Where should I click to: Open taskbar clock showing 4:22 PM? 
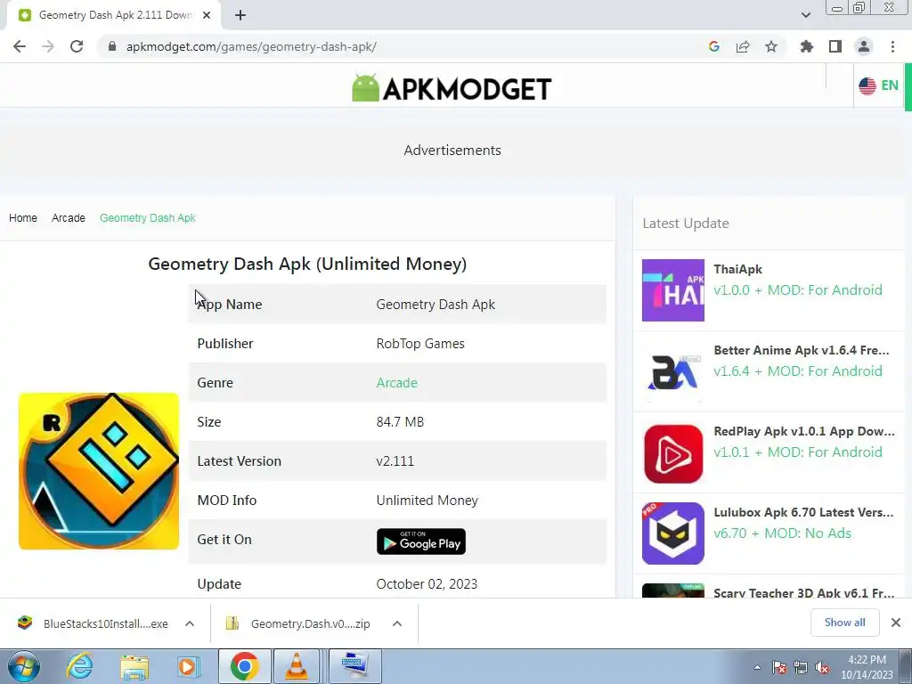click(x=867, y=667)
